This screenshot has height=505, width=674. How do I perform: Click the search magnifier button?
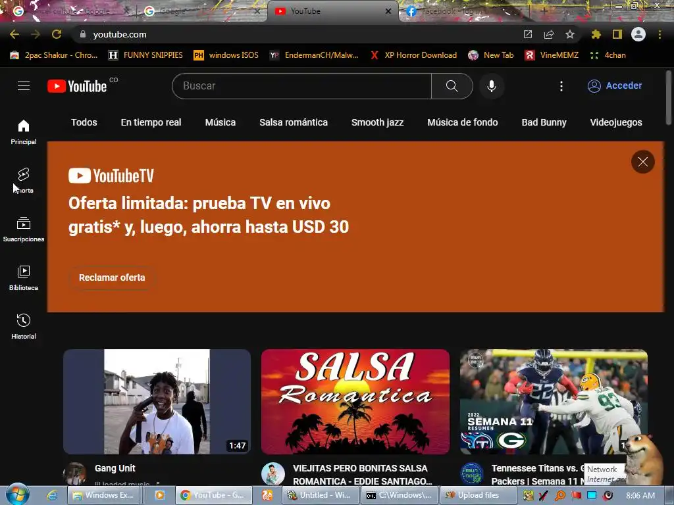click(x=452, y=86)
